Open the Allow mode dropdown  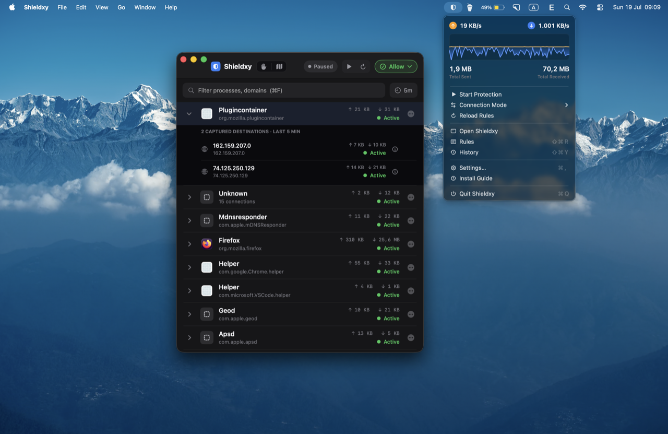coord(396,66)
